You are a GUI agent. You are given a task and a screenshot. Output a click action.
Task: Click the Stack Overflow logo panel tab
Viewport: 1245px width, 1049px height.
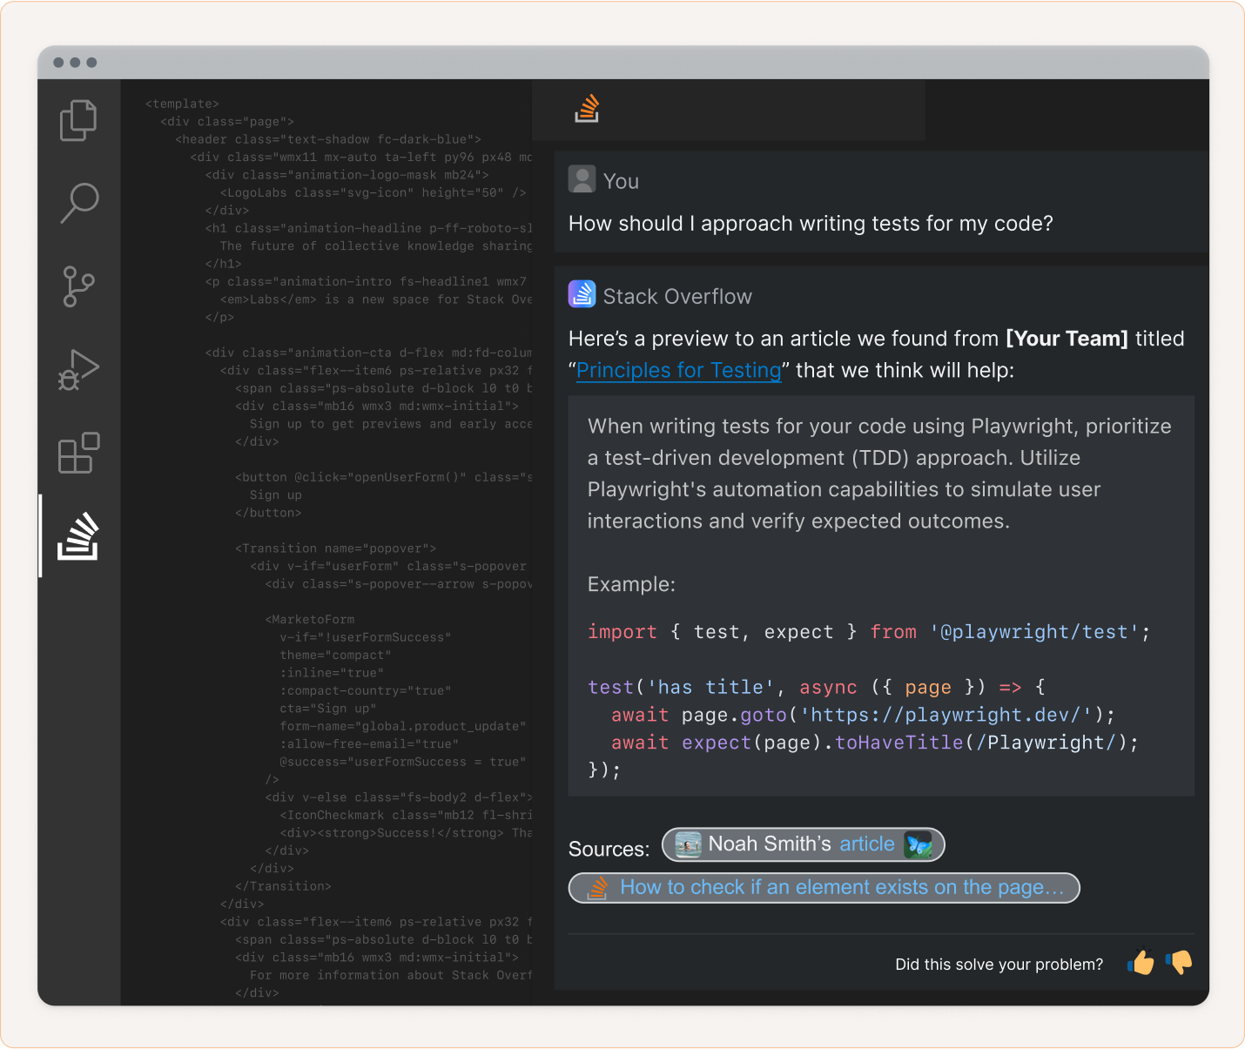click(x=587, y=109)
